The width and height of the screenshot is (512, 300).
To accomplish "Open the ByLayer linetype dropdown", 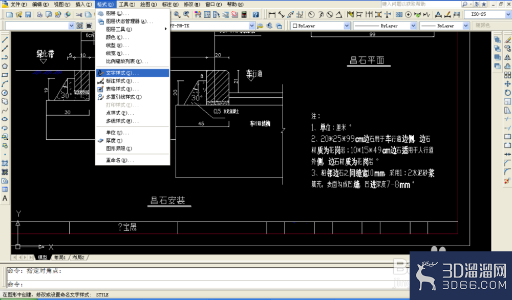I will [413, 26].
